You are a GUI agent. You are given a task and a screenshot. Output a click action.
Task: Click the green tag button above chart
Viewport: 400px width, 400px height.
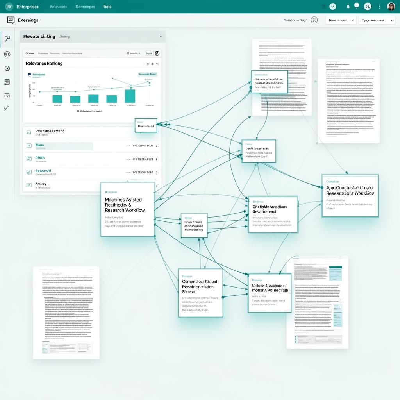coord(147,74)
